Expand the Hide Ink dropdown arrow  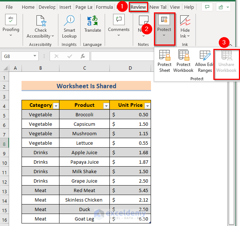point(189,36)
